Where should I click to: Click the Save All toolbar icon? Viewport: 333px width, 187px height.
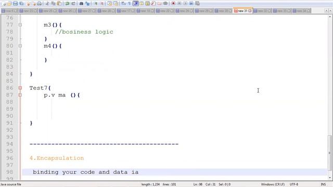[21, 4]
